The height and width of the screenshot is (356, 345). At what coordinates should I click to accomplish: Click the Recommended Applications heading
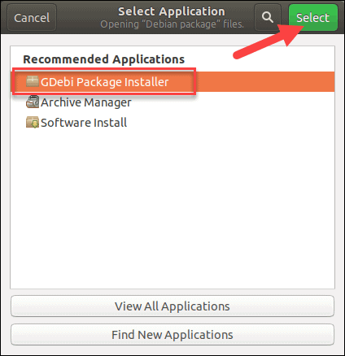(x=104, y=59)
